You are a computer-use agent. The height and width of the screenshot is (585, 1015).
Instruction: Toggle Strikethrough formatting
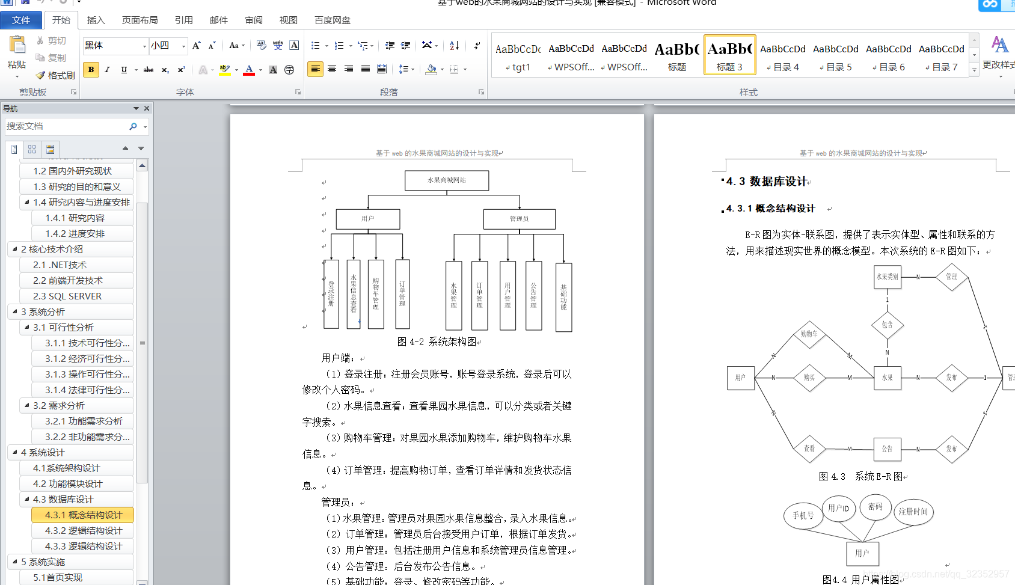(149, 70)
